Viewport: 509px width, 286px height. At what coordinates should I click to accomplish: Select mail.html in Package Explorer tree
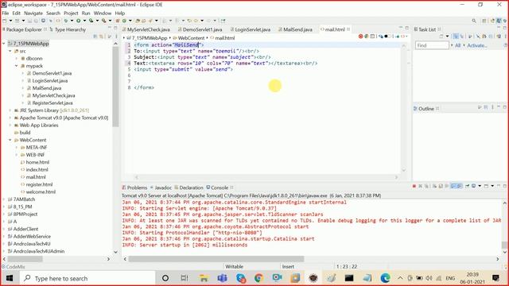pos(36,177)
